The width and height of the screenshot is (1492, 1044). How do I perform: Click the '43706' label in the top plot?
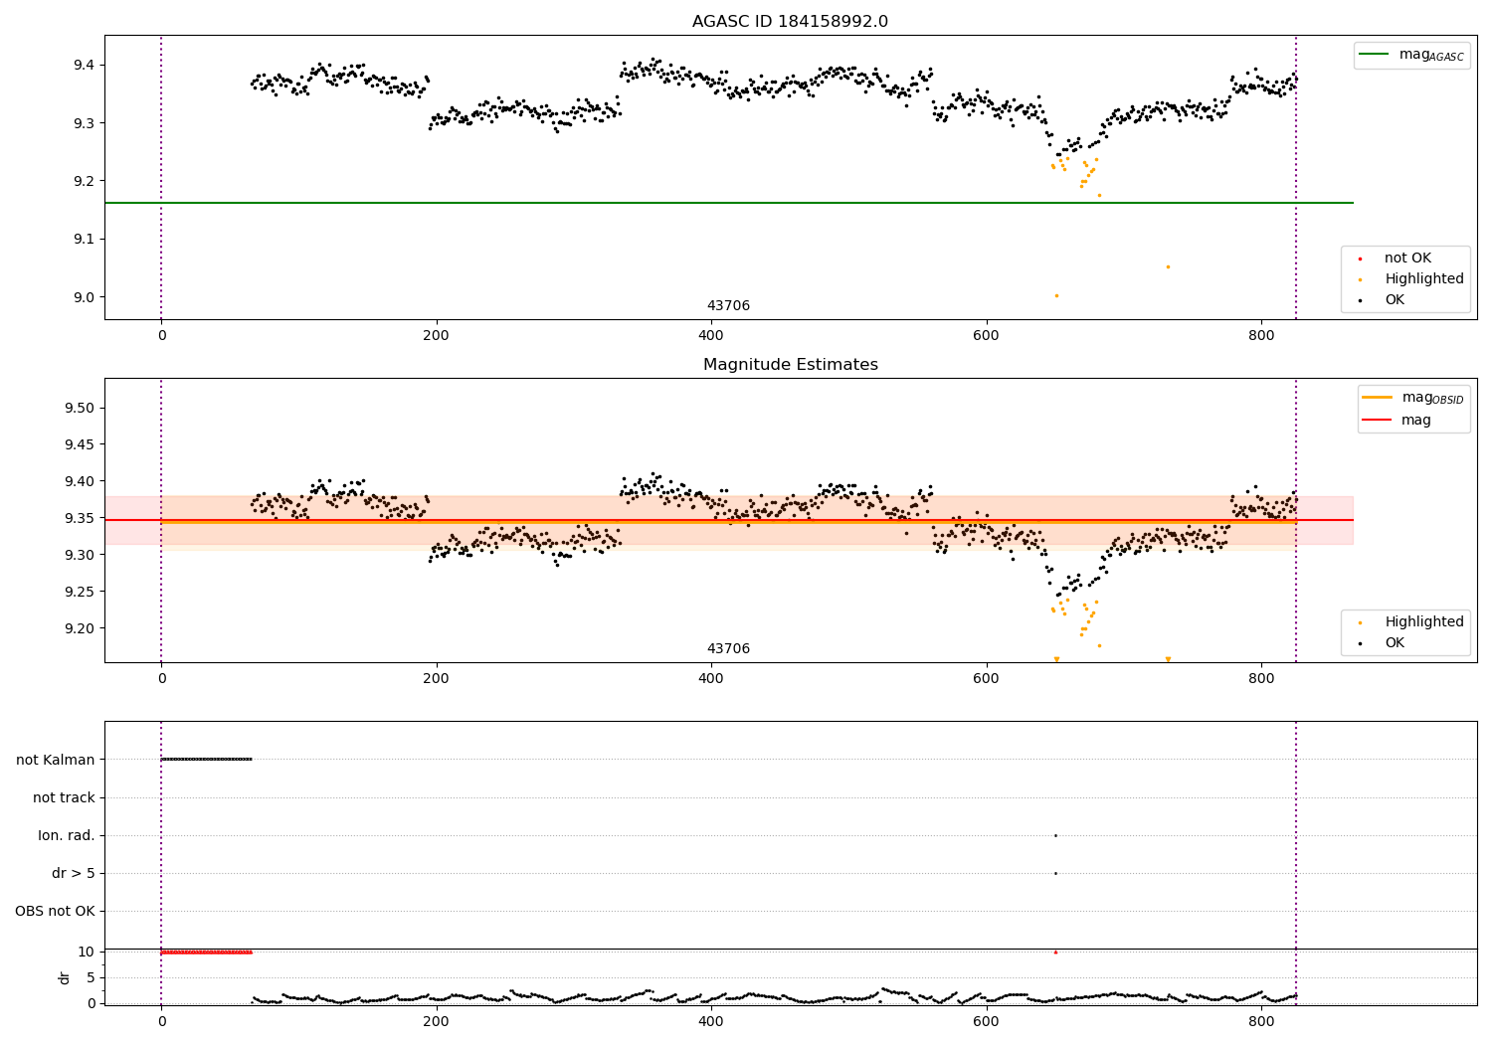pyautogui.click(x=728, y=306)
